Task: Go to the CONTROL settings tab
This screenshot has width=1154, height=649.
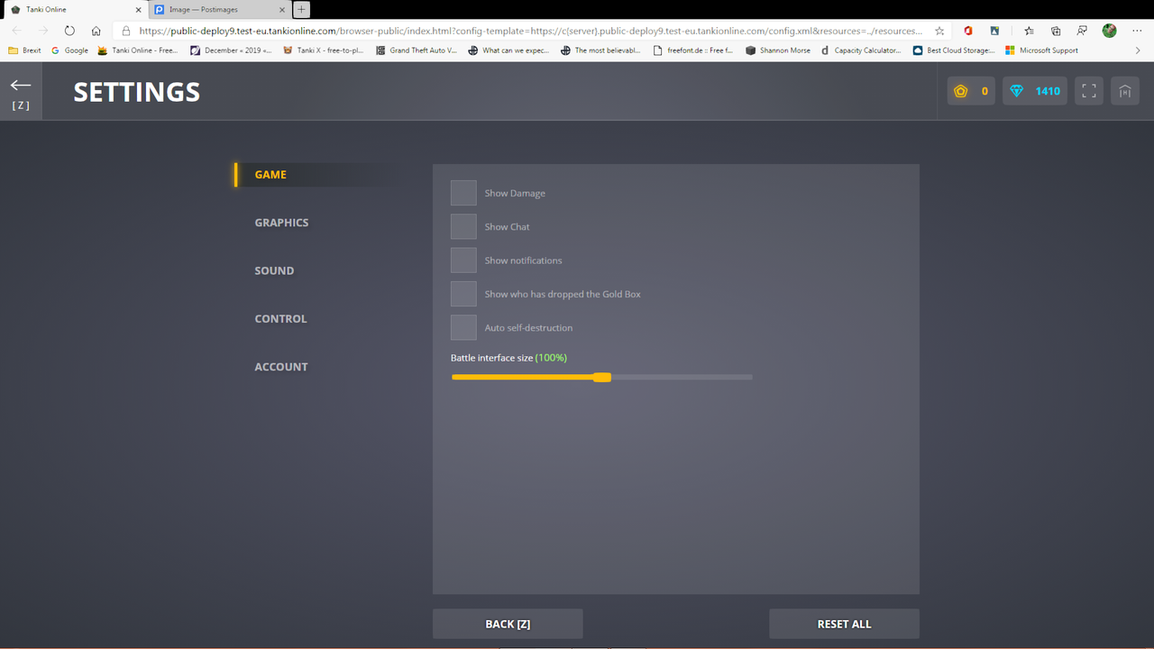Action: tap(280, 319)
